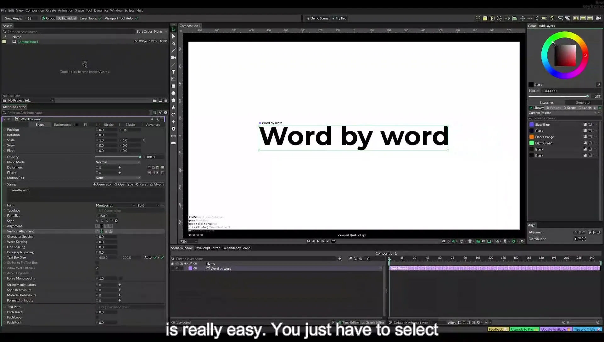
Task: Select the Text tool in the toolbar
Action: [173, 72]
